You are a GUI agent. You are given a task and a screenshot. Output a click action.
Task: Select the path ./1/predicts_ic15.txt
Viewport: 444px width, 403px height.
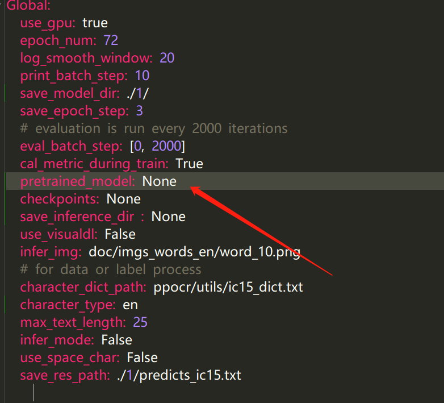(179, 376)
